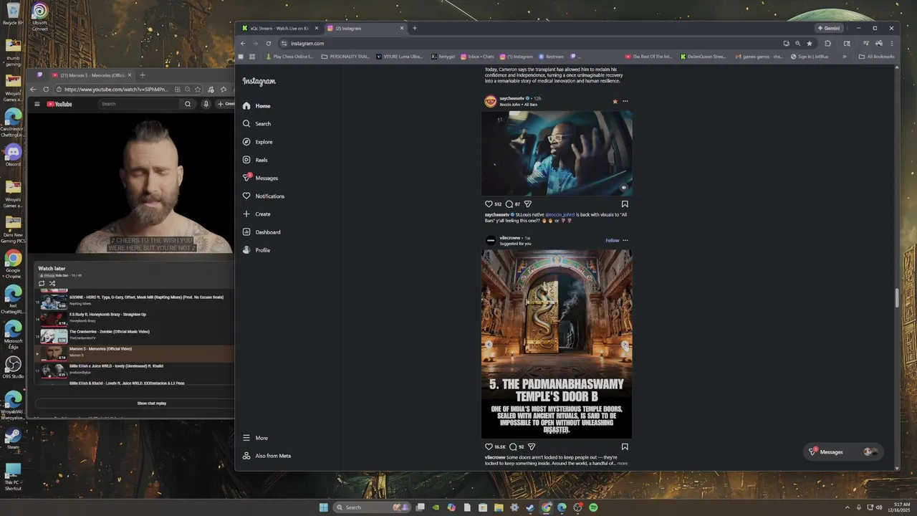Click the instagram.com address bar
Viewport: 917px width, 516px height.
point(530,43)
